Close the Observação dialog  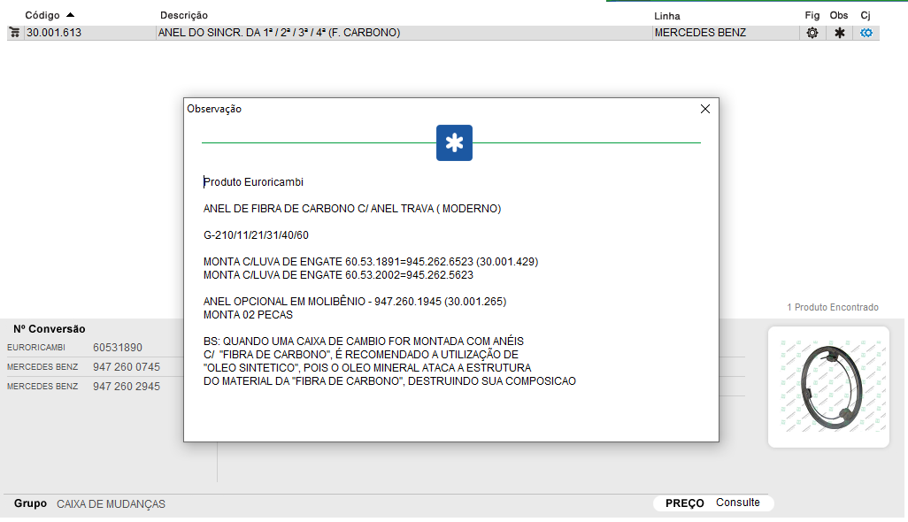click(x=705, y=109)
